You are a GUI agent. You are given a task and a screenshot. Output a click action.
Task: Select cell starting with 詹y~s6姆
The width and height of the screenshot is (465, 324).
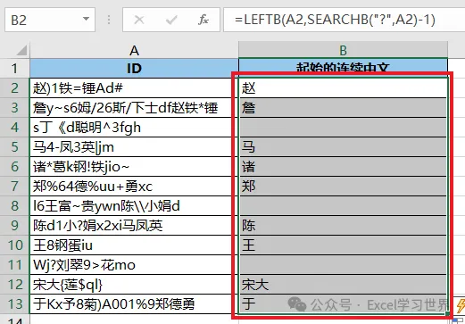point(134,108)
